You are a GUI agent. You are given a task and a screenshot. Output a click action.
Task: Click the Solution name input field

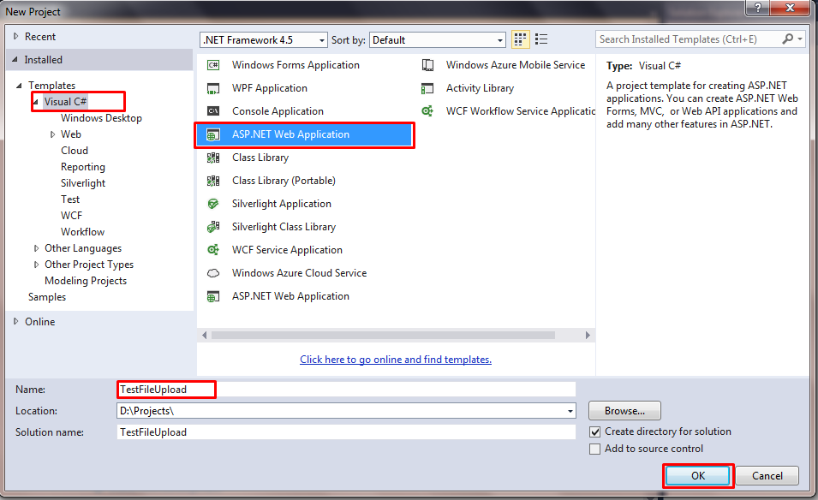pyautogui.click(x=346, y=432)
